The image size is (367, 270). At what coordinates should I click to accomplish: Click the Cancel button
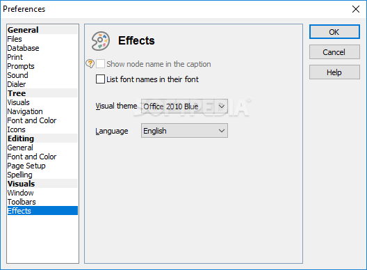[334, 52]
